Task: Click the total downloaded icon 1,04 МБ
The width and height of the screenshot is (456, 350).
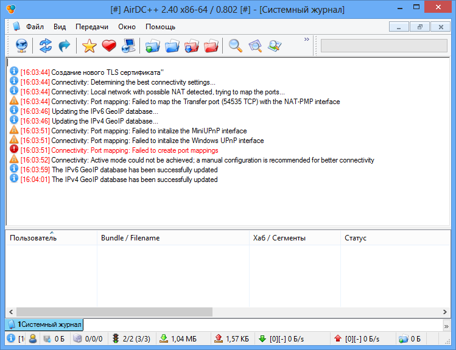Action: [x=164, y=338]
